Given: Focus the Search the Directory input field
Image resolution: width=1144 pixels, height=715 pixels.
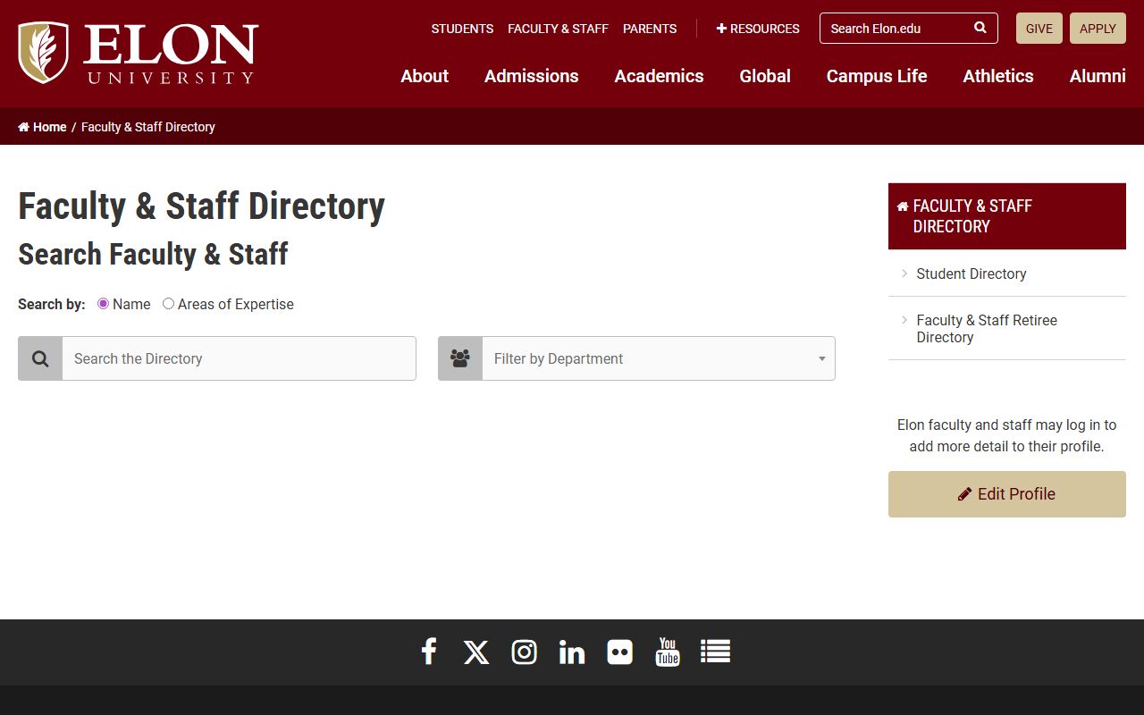Looking at the screenshot, I should 240,358.
